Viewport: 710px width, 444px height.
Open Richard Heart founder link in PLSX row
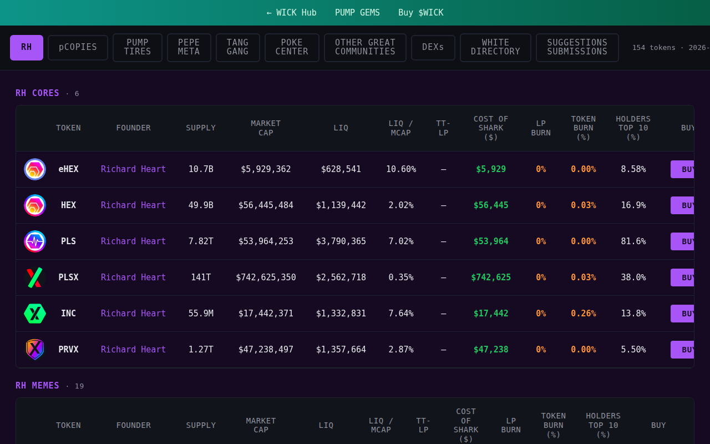(x=133, y=277)
